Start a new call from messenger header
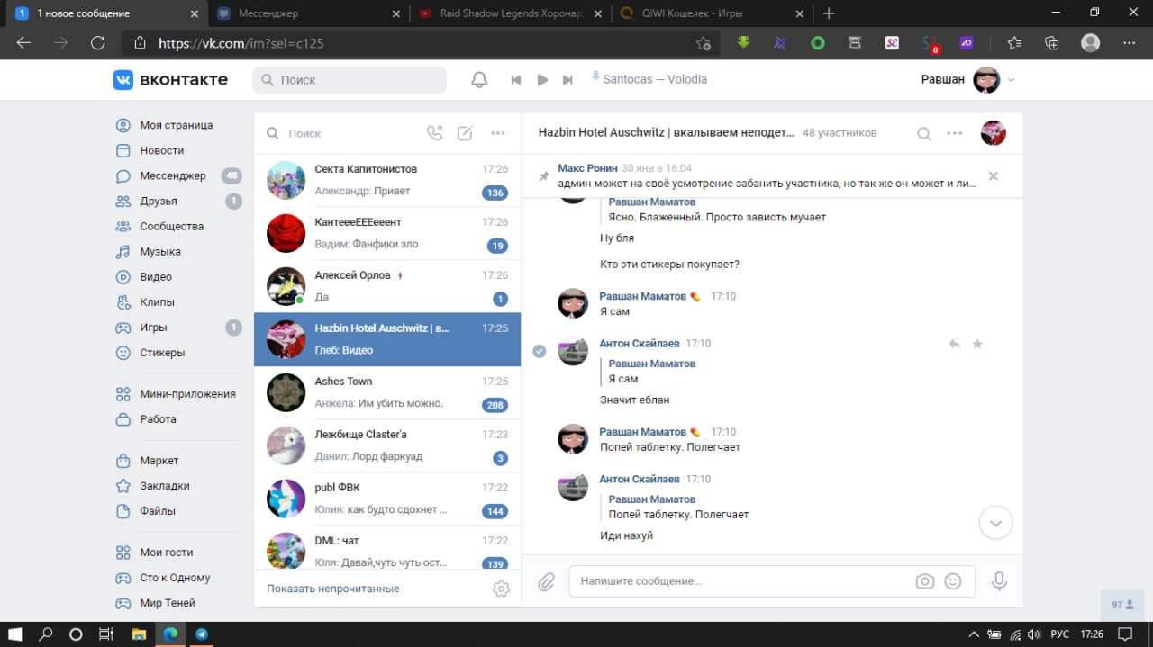 coord(435,133)
